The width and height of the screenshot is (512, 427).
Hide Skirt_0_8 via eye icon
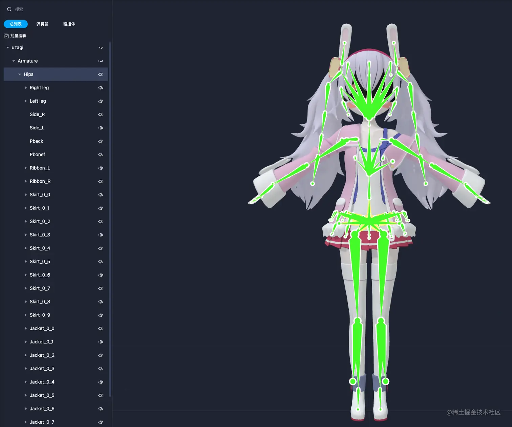click(x=101, y=302)
